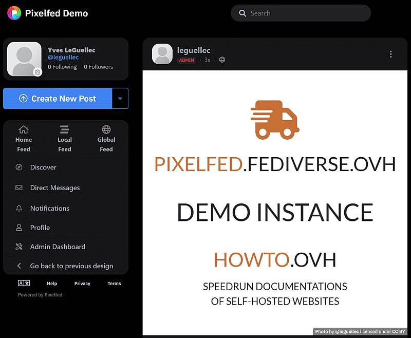Open the Privacy link
Screen dimensions: 411x338
82,284
